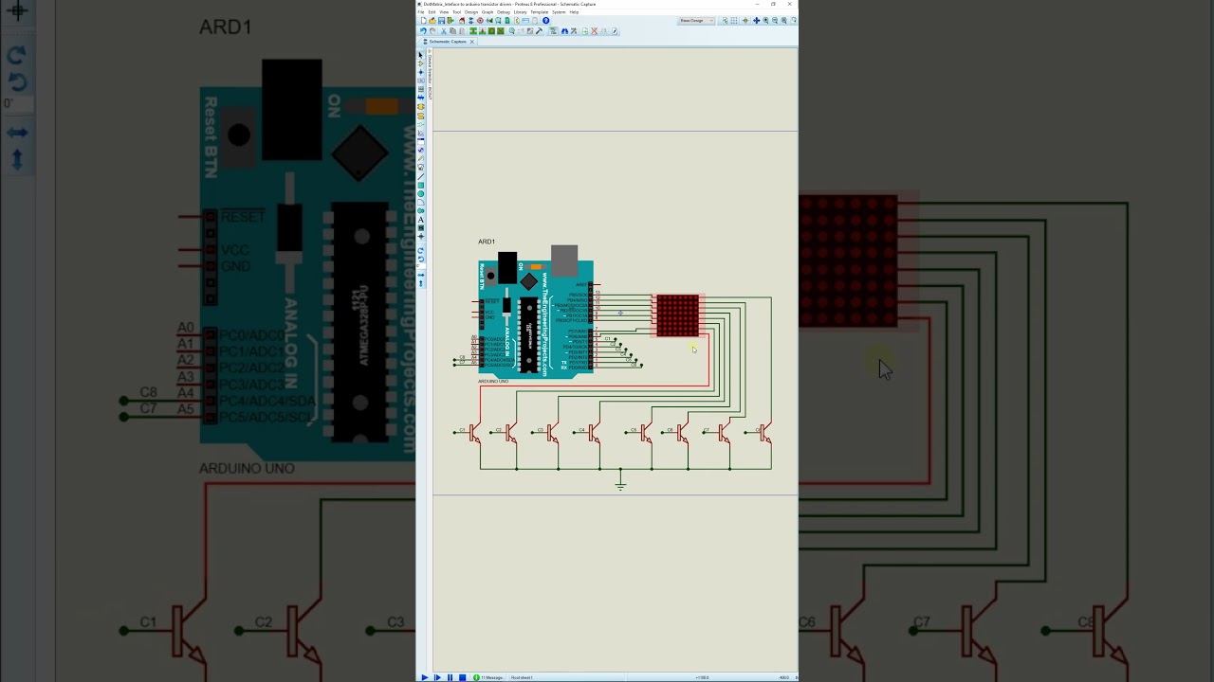The height and width of the screenshot is (682, 1214).
Task: Select the 2D Graphics Circle tool
Action: (x=421, y=194)
